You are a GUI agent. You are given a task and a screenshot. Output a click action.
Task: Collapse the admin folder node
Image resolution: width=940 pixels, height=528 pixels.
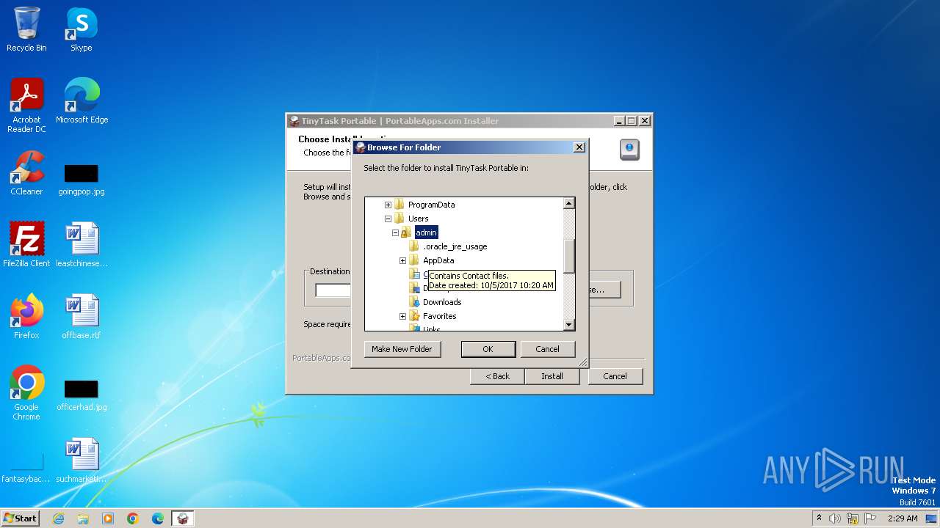point(395,232)
